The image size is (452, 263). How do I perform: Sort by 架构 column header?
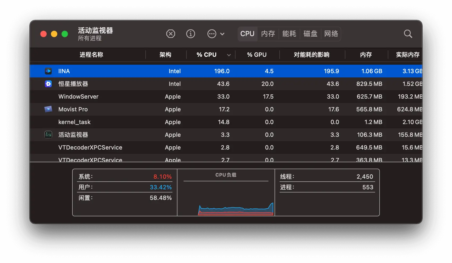tap(165, 55)
